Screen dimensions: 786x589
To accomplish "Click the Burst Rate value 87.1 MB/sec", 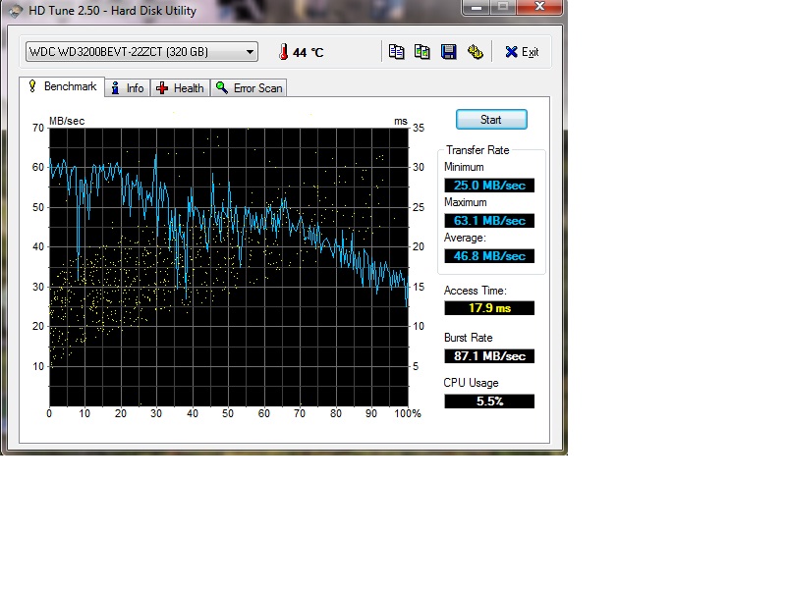I will pos(489,356).
